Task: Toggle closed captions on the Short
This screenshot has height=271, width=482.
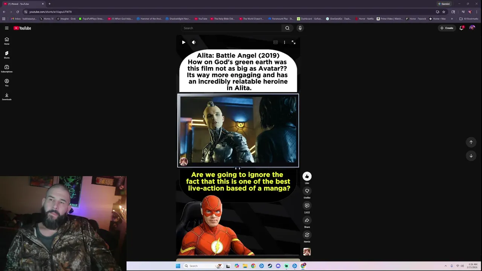Action: [275, 42]
